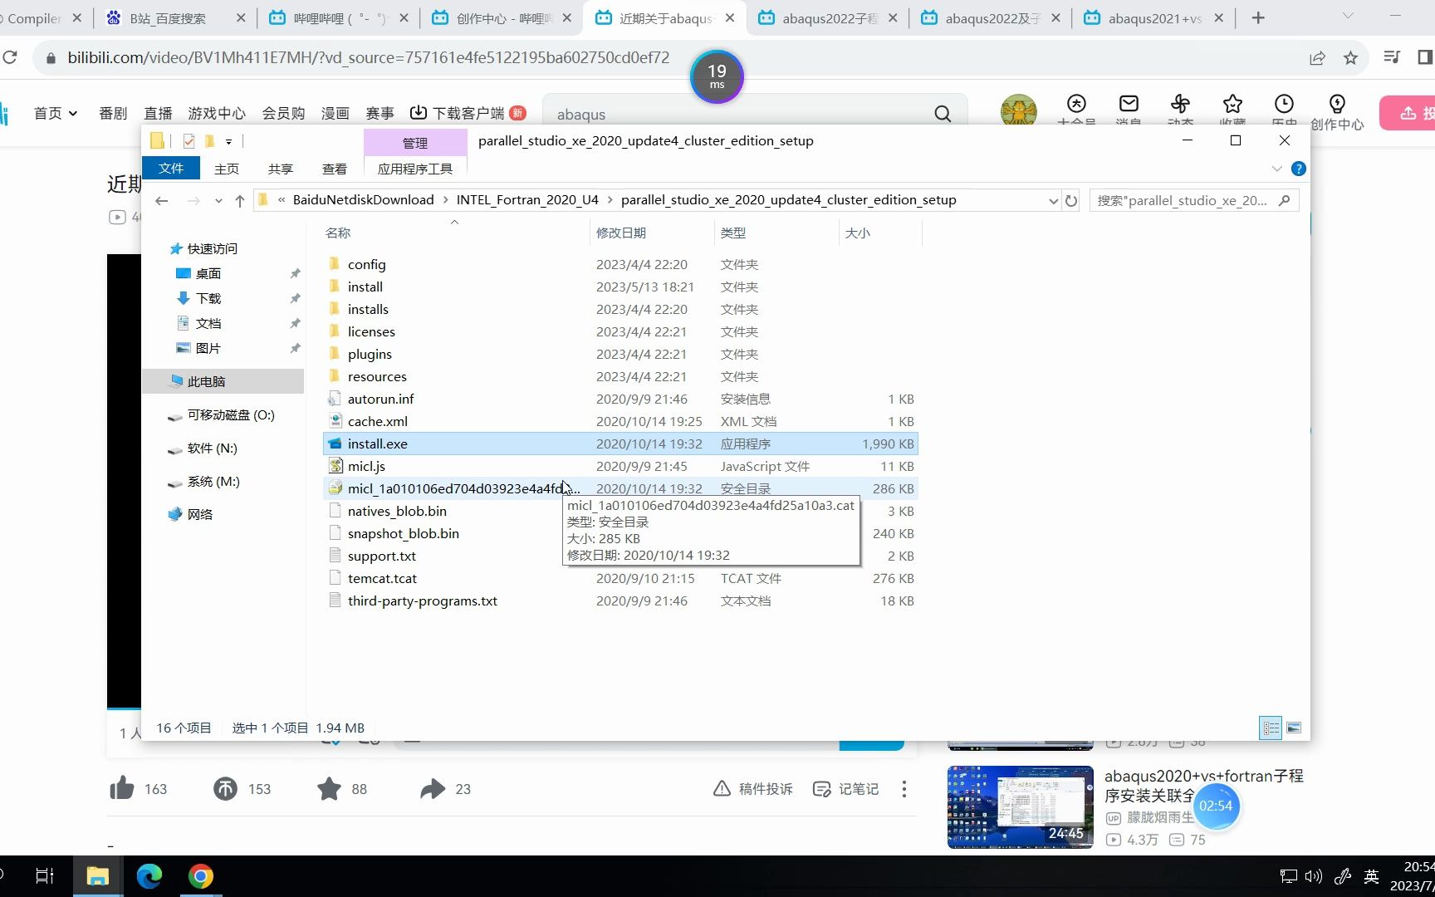This screenshot has width=1435, height=897.
Task: Open the 共享 ribbon tab
Action: (281, 169)
